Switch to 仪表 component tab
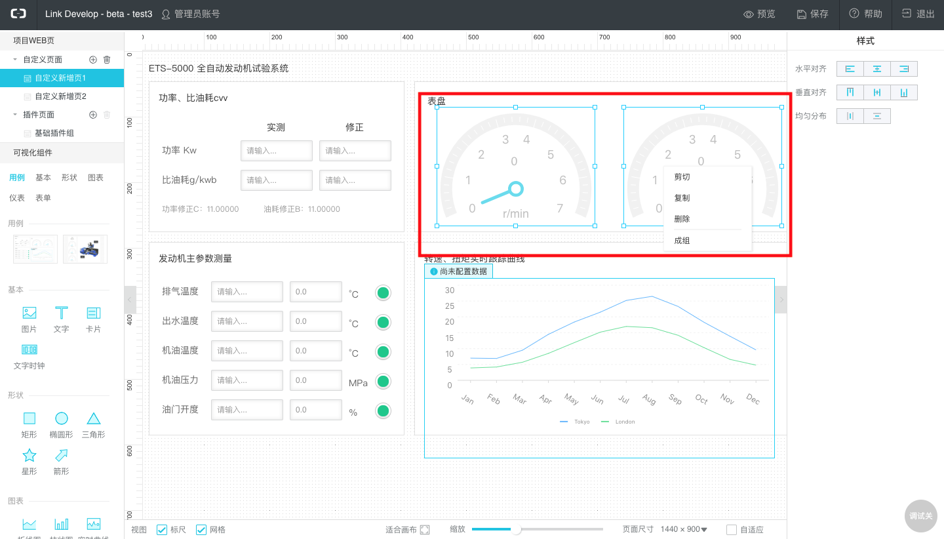 point(17,197)
